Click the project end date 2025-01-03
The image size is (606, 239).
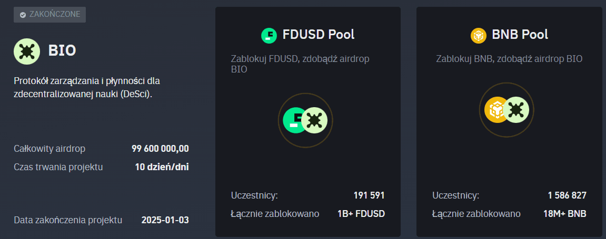(x=165, y=221)
